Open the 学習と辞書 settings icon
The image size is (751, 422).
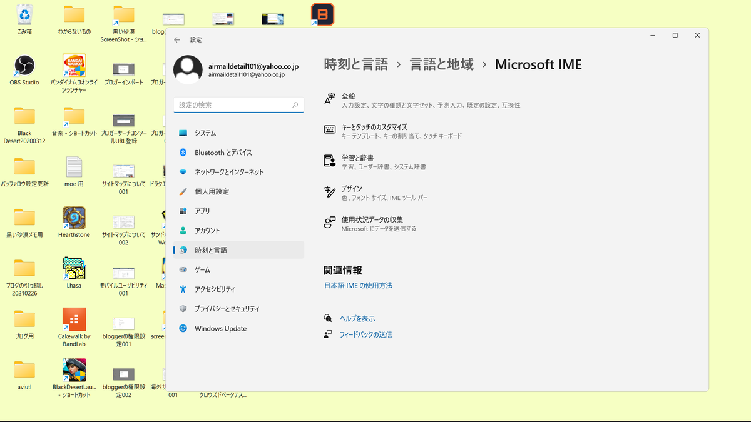pyautogui.click(x=330, y=161)
